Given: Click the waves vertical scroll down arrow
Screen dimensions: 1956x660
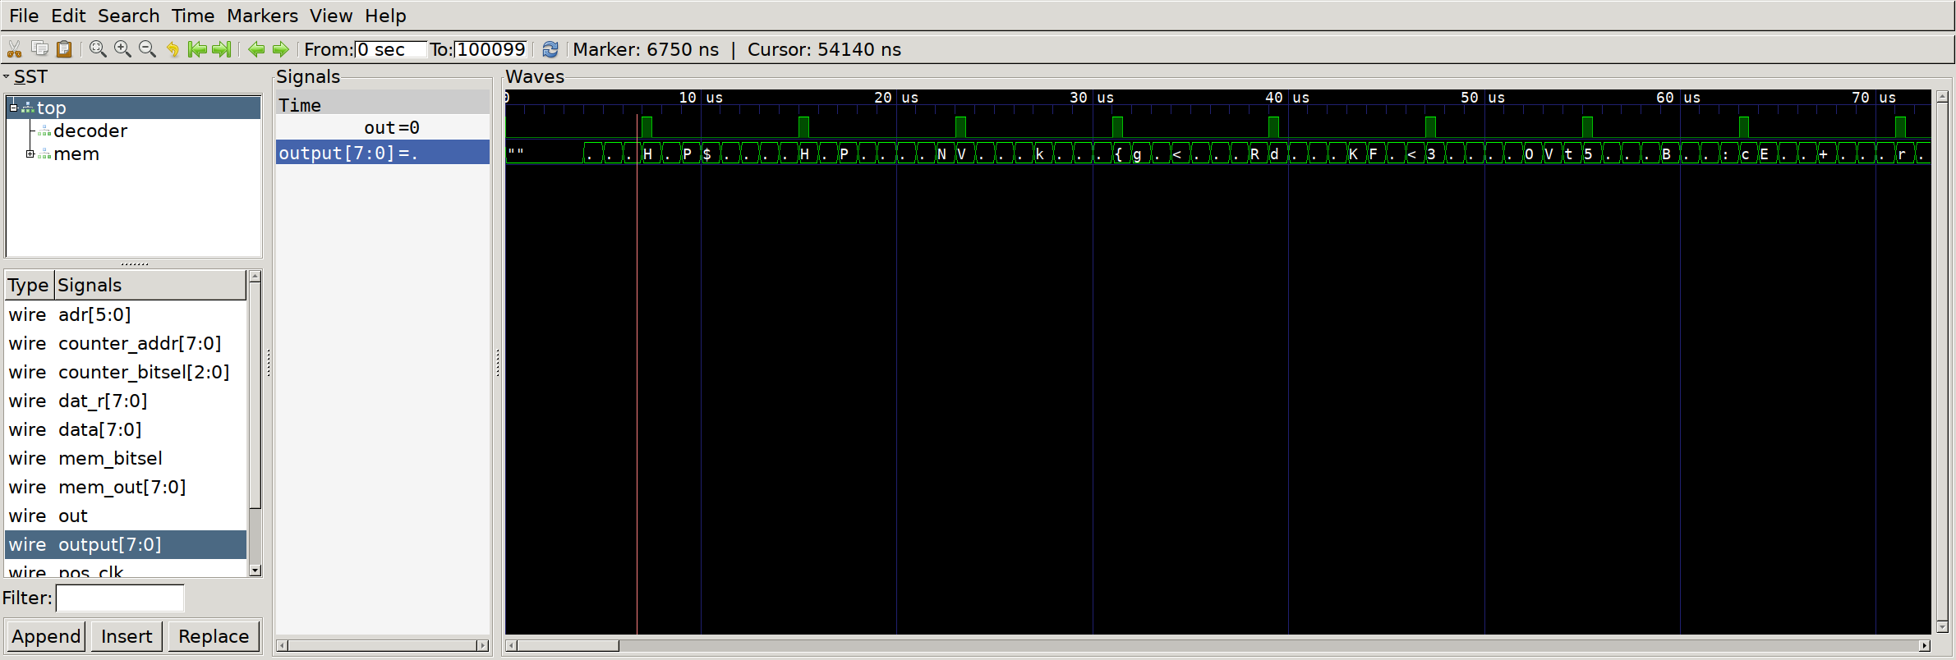Looking at the screenshot, I should tap(1942, 626).
